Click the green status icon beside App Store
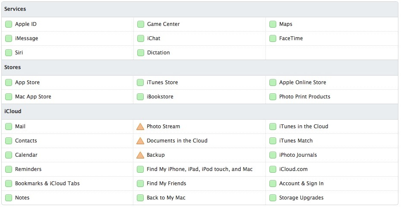 (9, 82)
